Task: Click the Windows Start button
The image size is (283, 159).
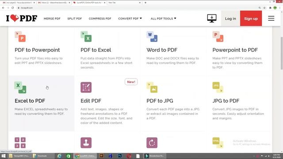Action: click(4, 156)
